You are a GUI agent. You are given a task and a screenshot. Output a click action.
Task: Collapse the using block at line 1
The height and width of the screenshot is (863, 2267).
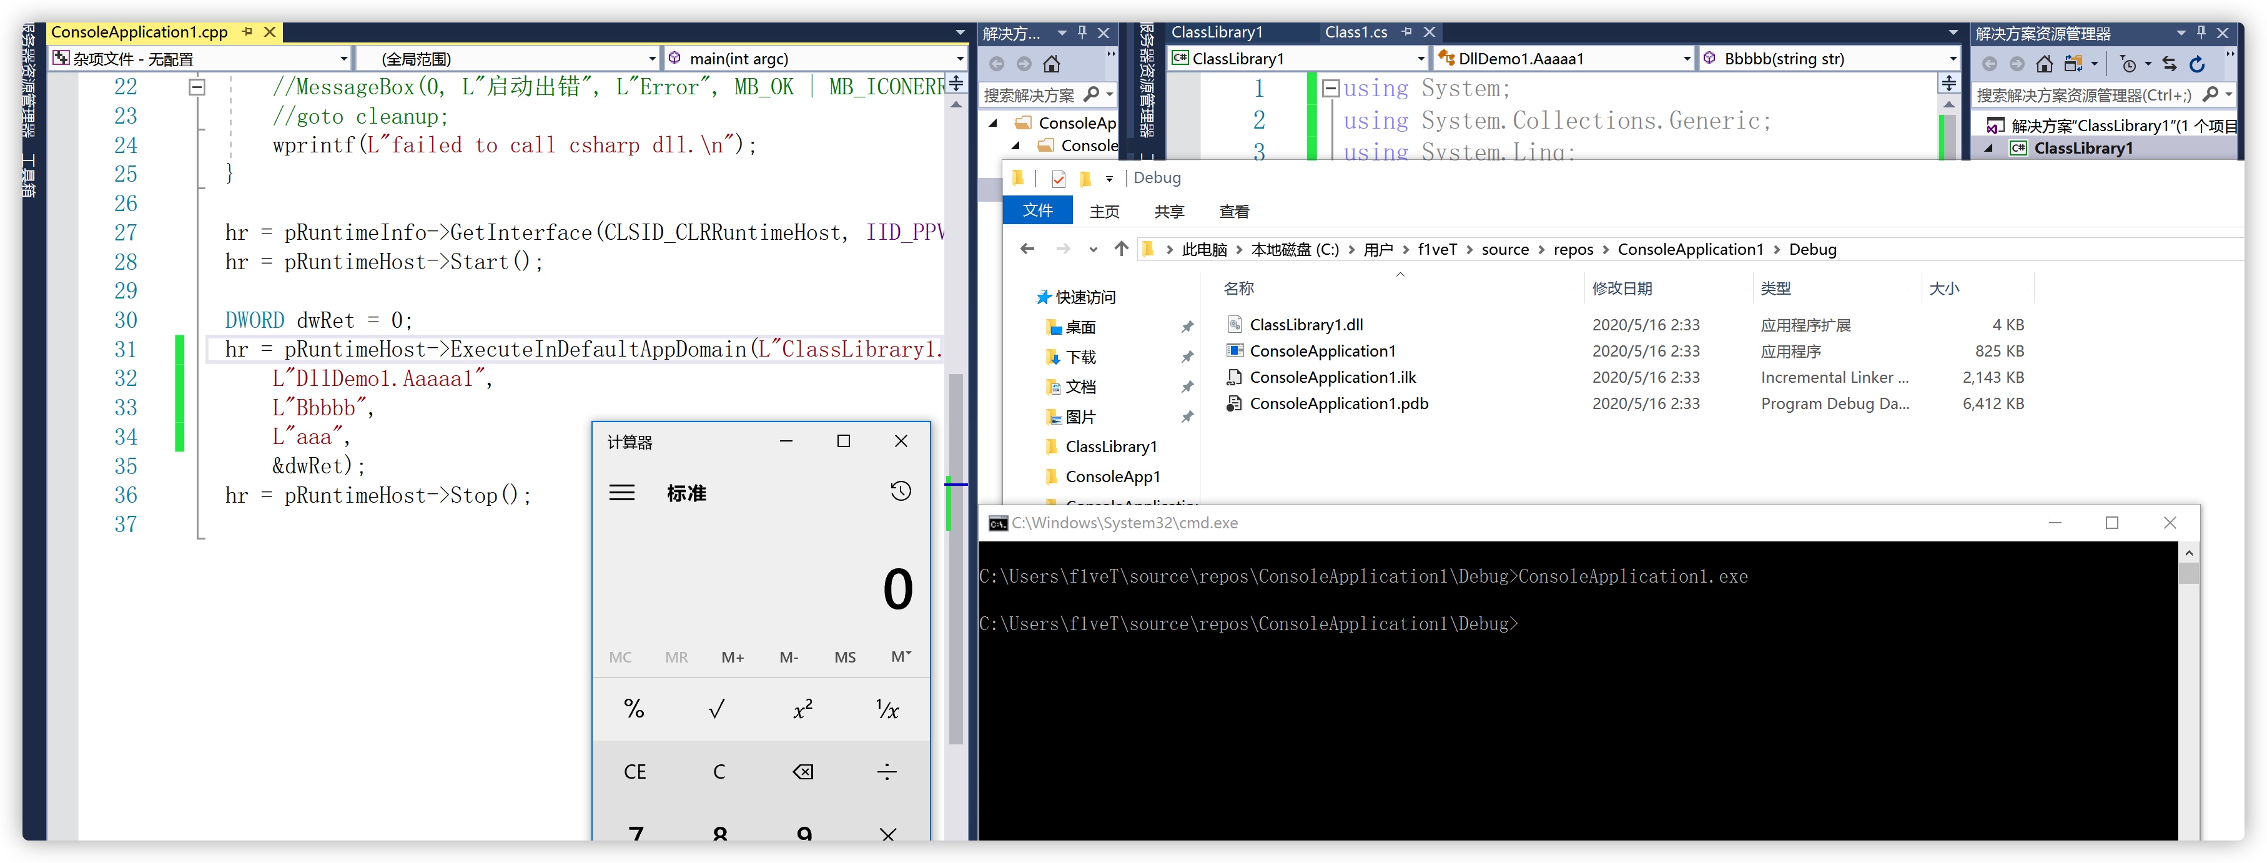[1331, 88]
